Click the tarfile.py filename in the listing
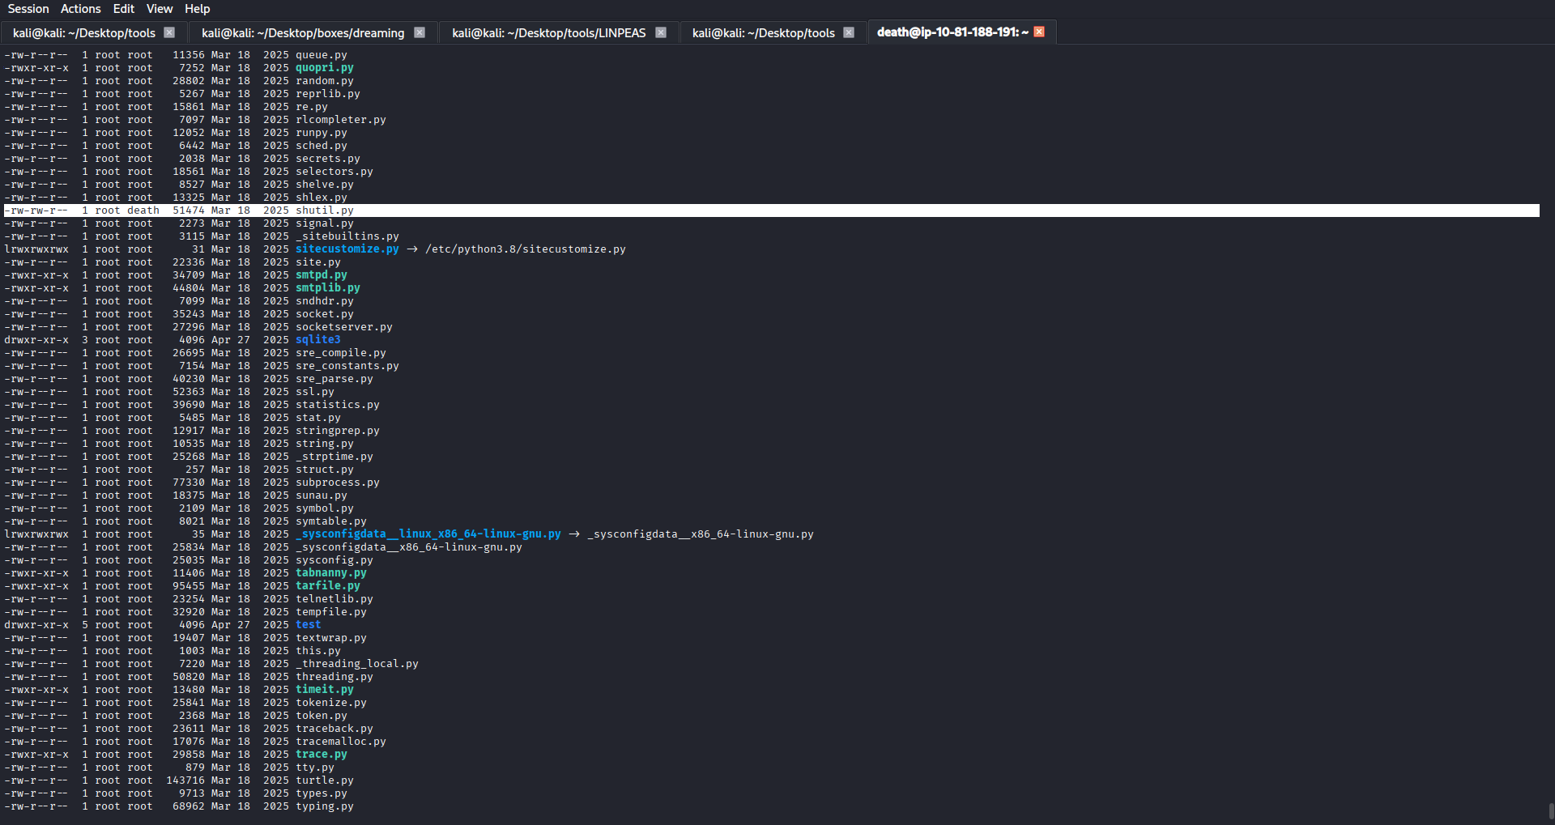The width and height of the screenshot is (1555, 825). [327, 586]
